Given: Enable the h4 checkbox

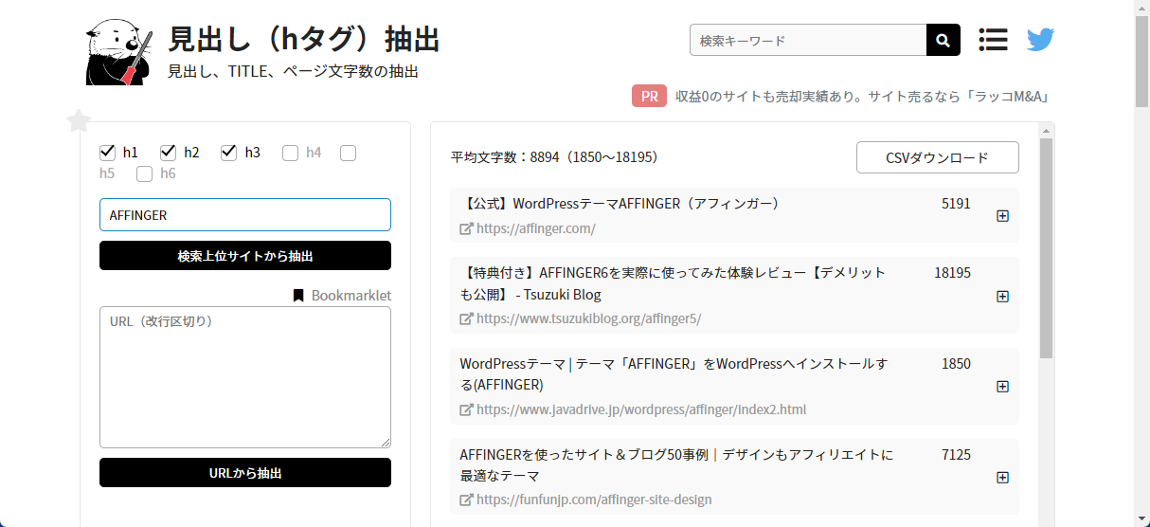Looking at the screenshot, I should pos(290,153).
